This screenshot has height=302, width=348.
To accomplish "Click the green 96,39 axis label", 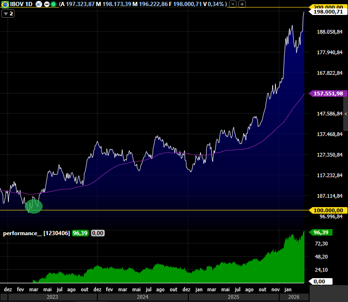I will tap(321, 232).
